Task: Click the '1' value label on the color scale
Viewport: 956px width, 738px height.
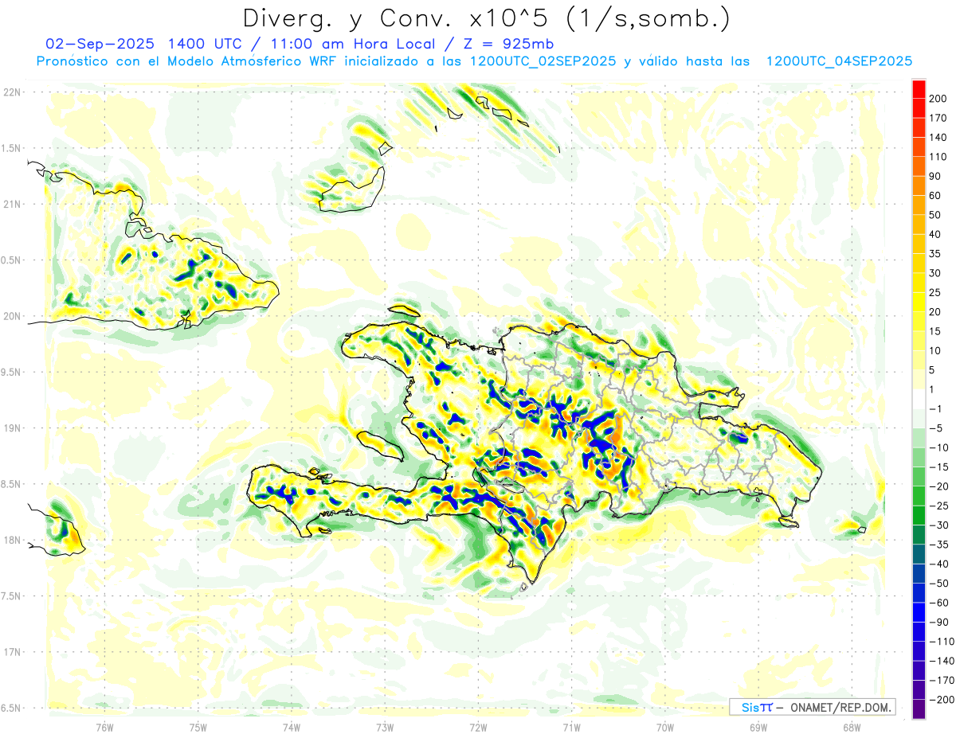Action: [932, 389]
